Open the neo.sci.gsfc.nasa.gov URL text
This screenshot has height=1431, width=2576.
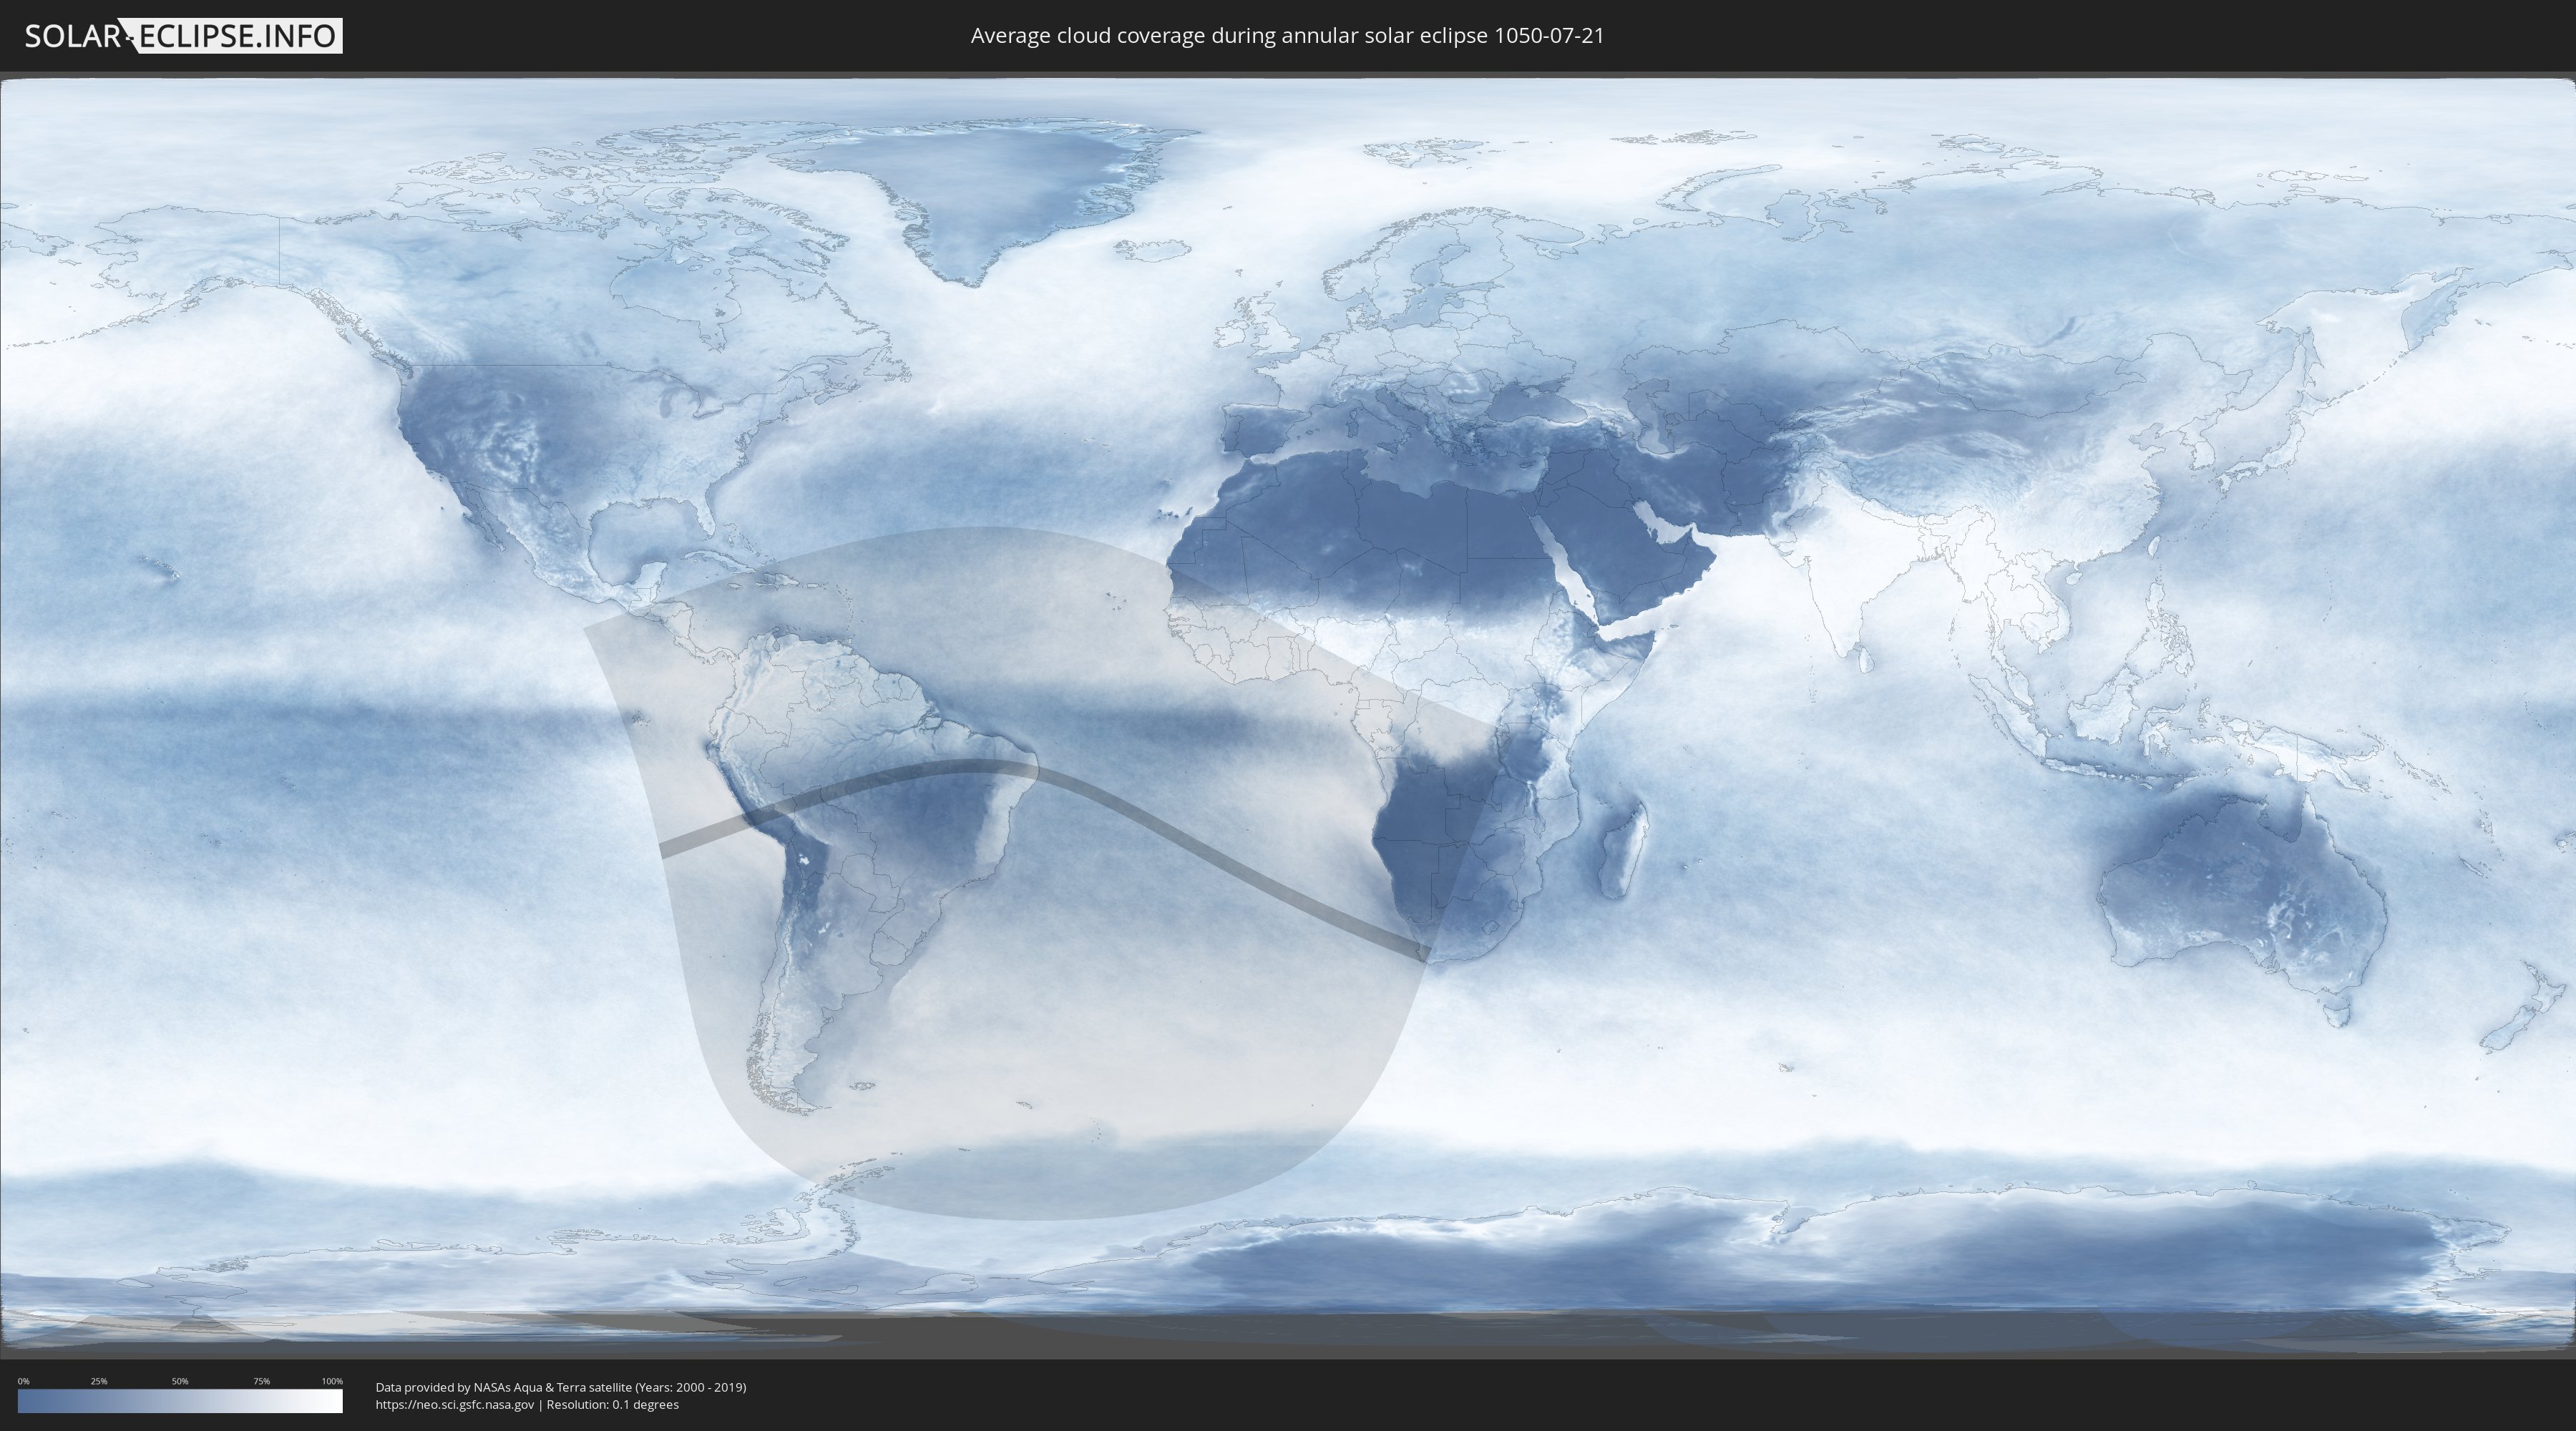coord(455,1405)
